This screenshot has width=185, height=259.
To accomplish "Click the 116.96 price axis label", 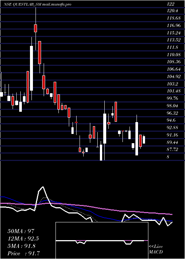I will (174, 26).
